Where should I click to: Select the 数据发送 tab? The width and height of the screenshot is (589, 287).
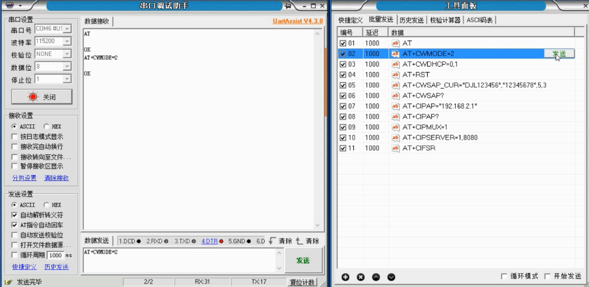click(97, 241)
